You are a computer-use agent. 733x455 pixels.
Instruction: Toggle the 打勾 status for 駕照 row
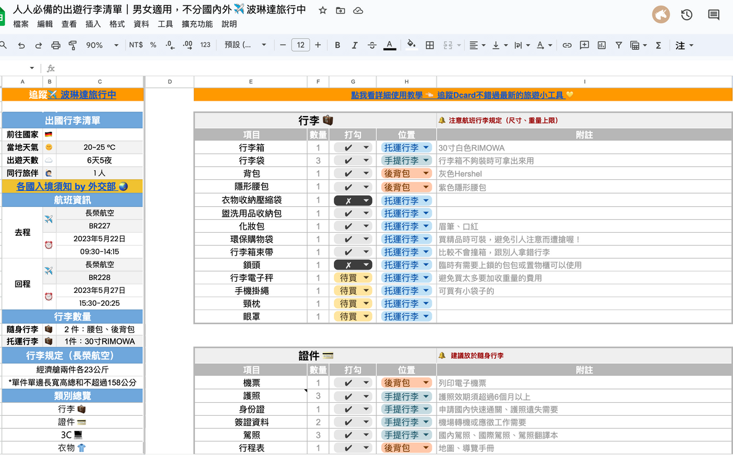353,435
